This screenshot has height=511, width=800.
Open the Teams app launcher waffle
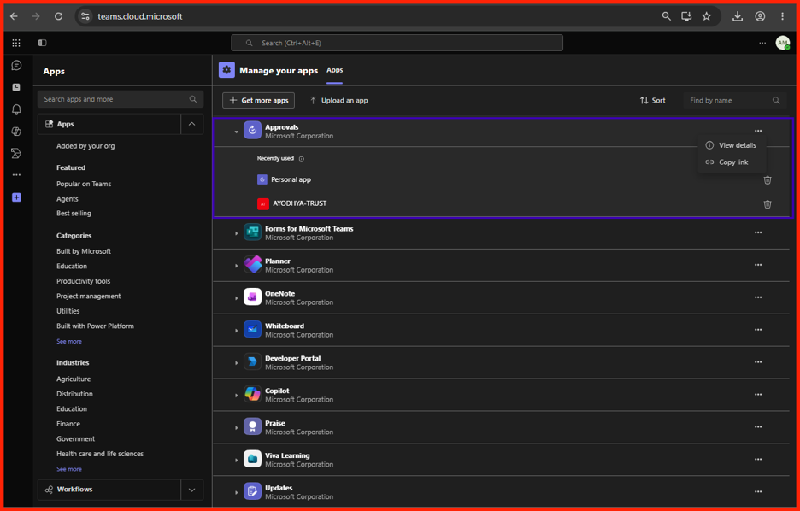pos(16,43)
